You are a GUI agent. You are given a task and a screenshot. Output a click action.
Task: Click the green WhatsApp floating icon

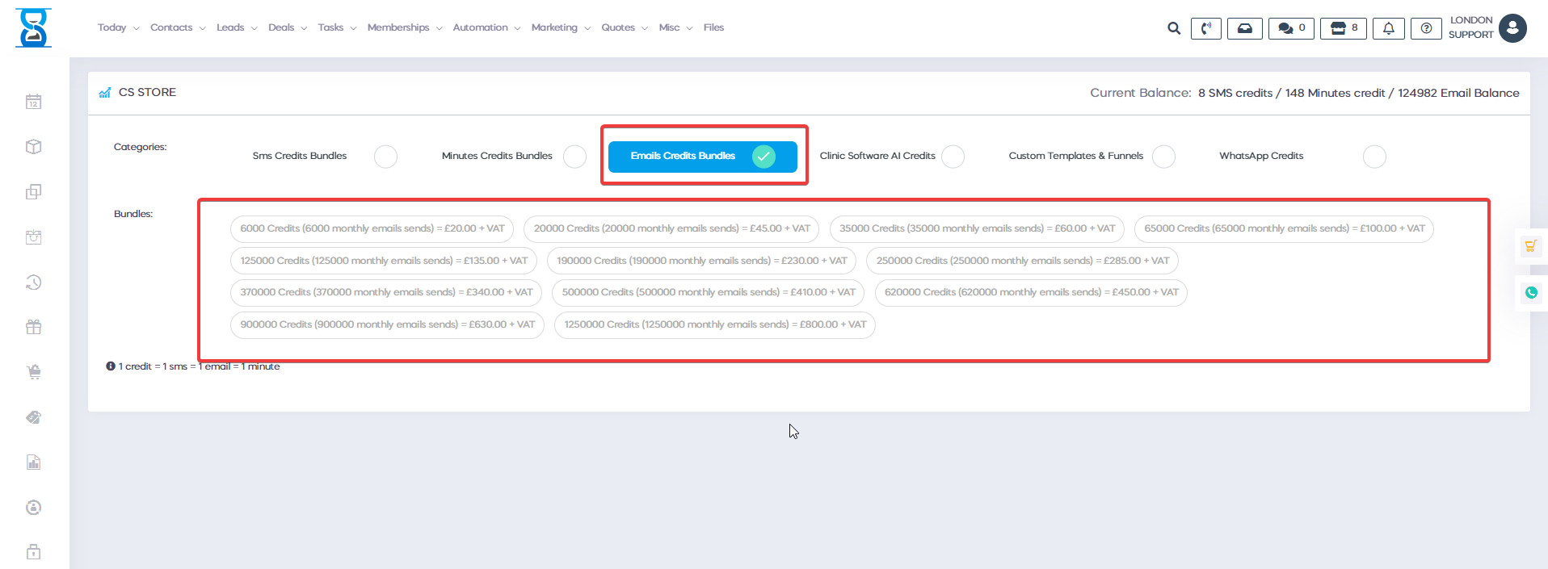pyautogui.click(x=1530, y=293)
